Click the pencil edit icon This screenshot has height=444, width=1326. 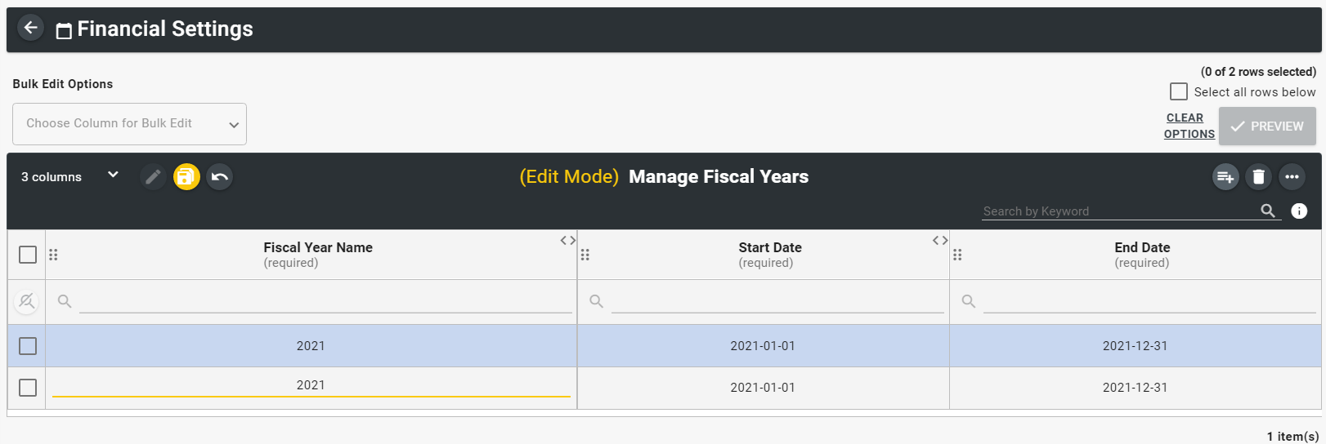point(153,177)
